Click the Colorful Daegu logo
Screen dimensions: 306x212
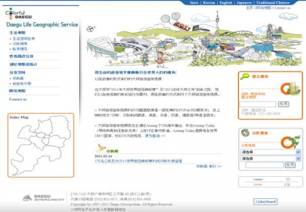(x=18, y=14)
